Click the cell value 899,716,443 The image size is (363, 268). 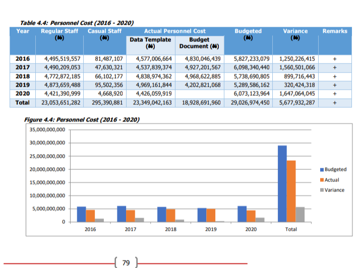(299, 76)
